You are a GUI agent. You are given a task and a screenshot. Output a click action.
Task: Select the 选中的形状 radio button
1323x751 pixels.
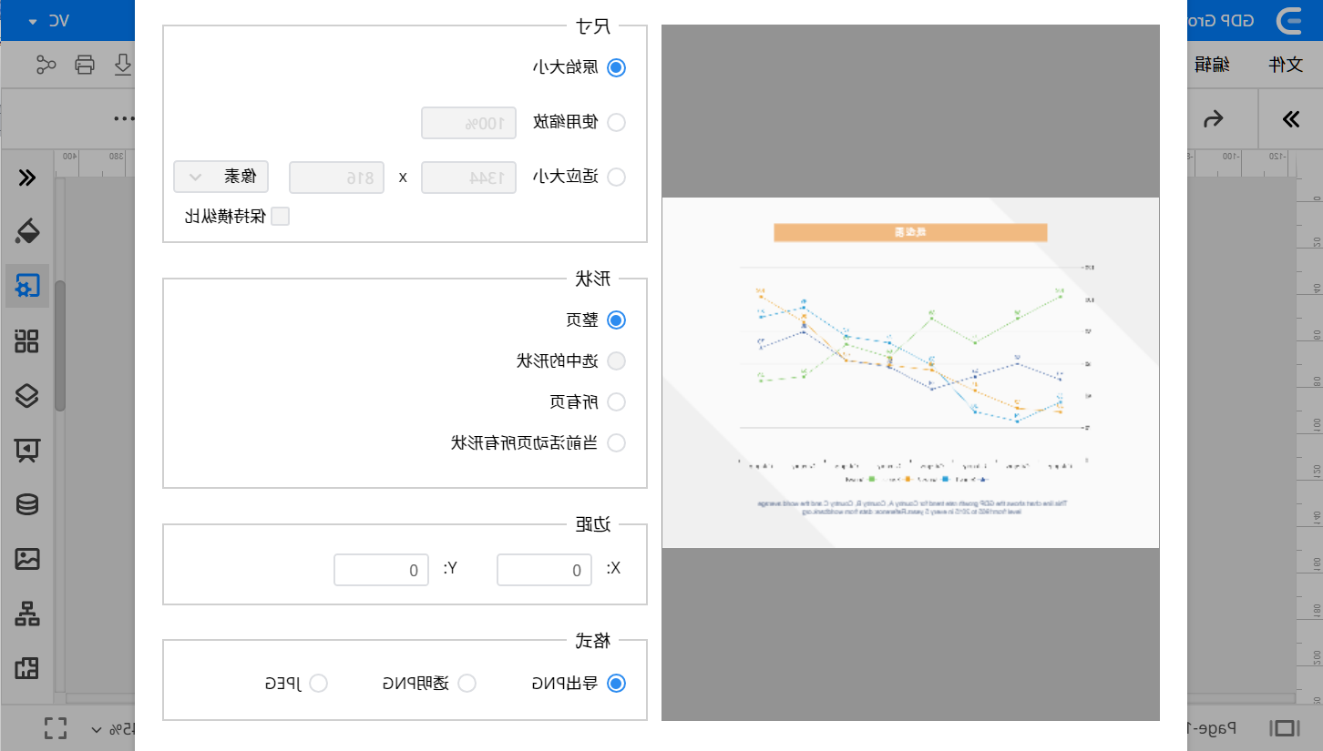click(x=617, y=361)
